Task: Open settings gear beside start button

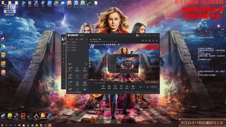Action: click(147, 87)
